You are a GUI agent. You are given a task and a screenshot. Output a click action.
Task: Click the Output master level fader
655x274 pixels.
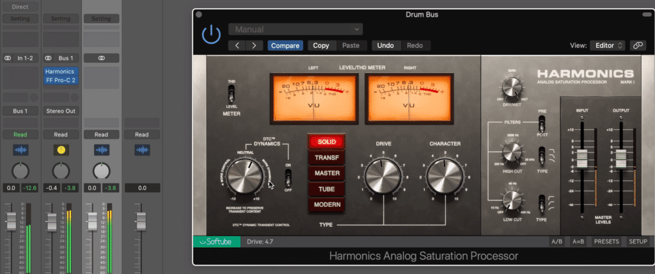pyautogui.click(x=620, y=159)
